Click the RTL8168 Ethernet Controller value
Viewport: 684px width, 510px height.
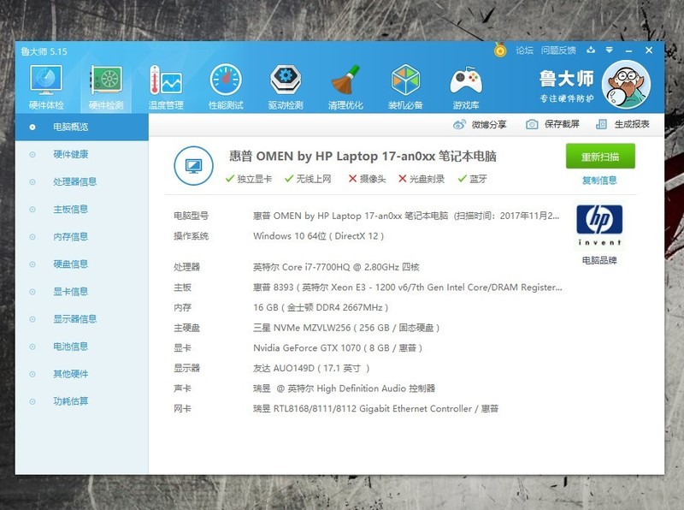(375, 409)
